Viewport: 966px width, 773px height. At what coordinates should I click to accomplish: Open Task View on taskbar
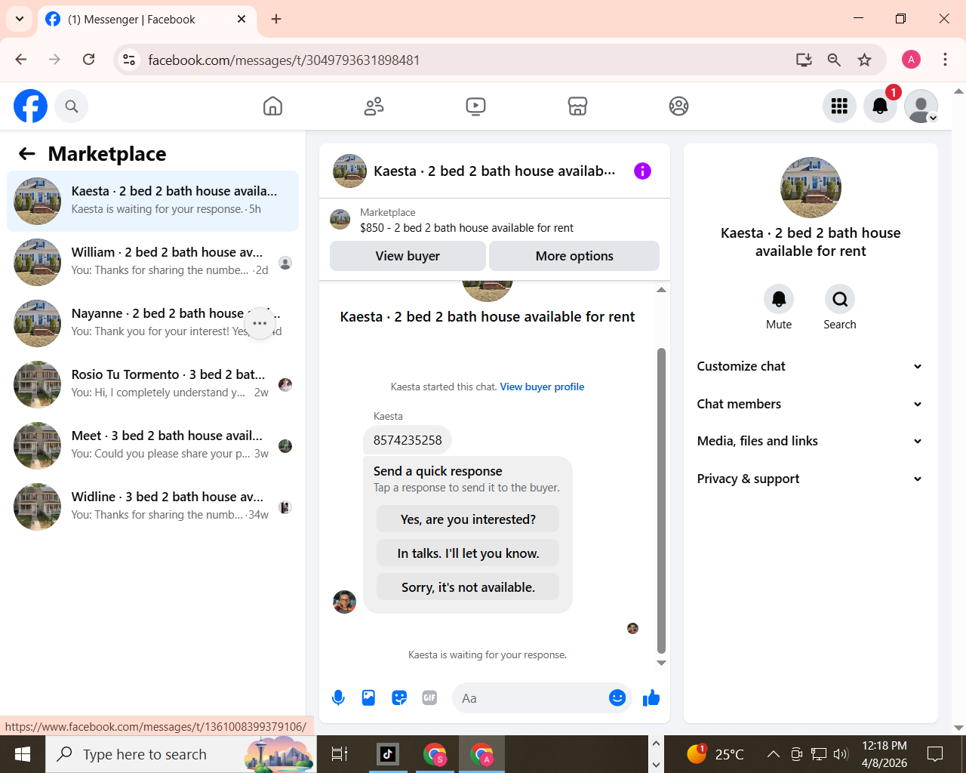click(x=340, y=753)
